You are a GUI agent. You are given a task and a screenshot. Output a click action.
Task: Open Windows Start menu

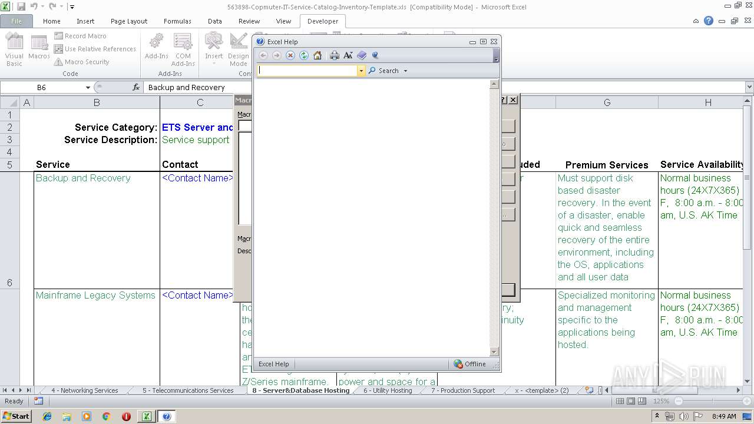[16, 416]
